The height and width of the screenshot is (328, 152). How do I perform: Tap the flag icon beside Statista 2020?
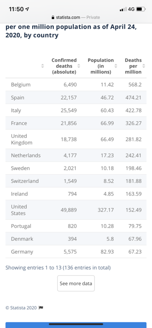(41, 308)
